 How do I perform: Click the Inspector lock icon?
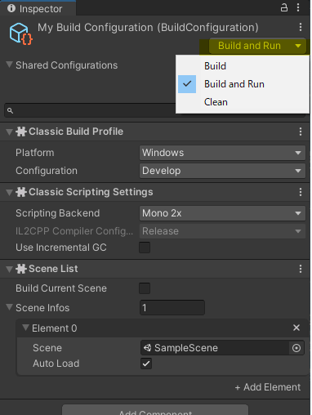(x=284, y=7)
